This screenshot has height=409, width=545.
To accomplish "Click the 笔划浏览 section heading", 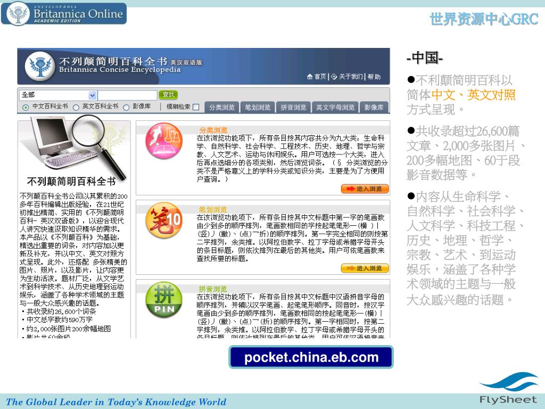I will (213, 209).
